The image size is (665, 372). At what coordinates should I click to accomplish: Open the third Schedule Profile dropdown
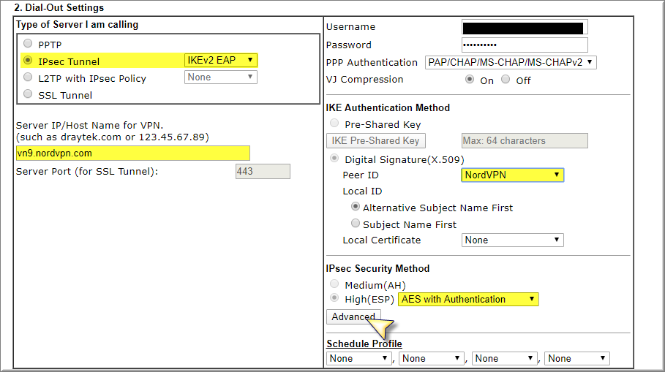(x=505, y=358)
